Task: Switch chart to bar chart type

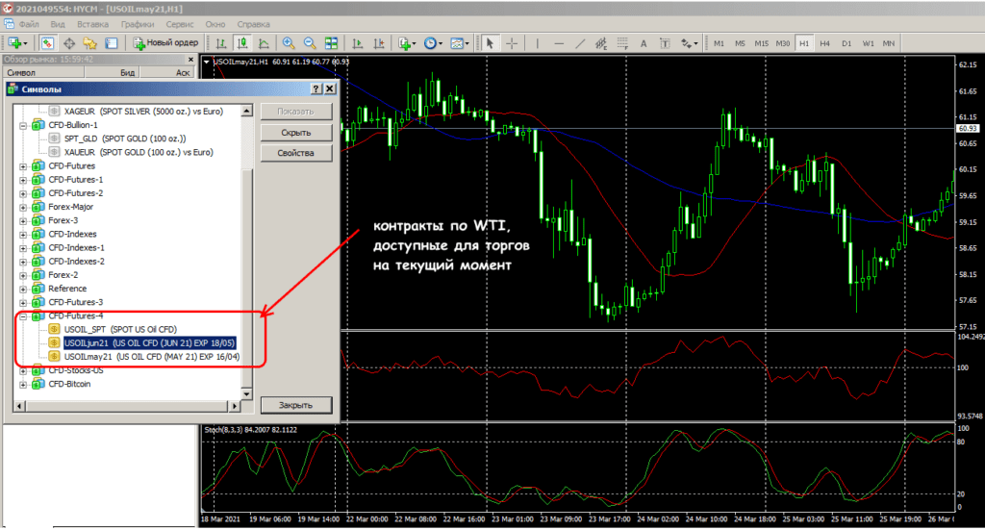Action: pyautogui.click(x=222, y=43)
